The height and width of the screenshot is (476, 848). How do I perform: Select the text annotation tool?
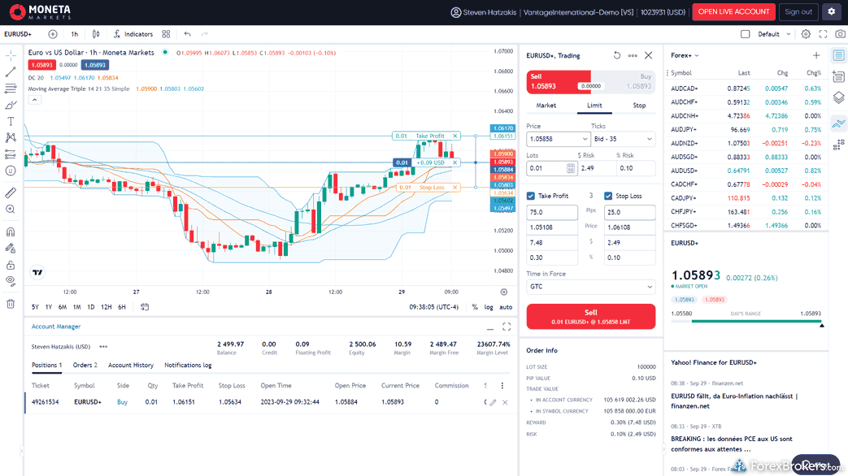coord(11,122)
